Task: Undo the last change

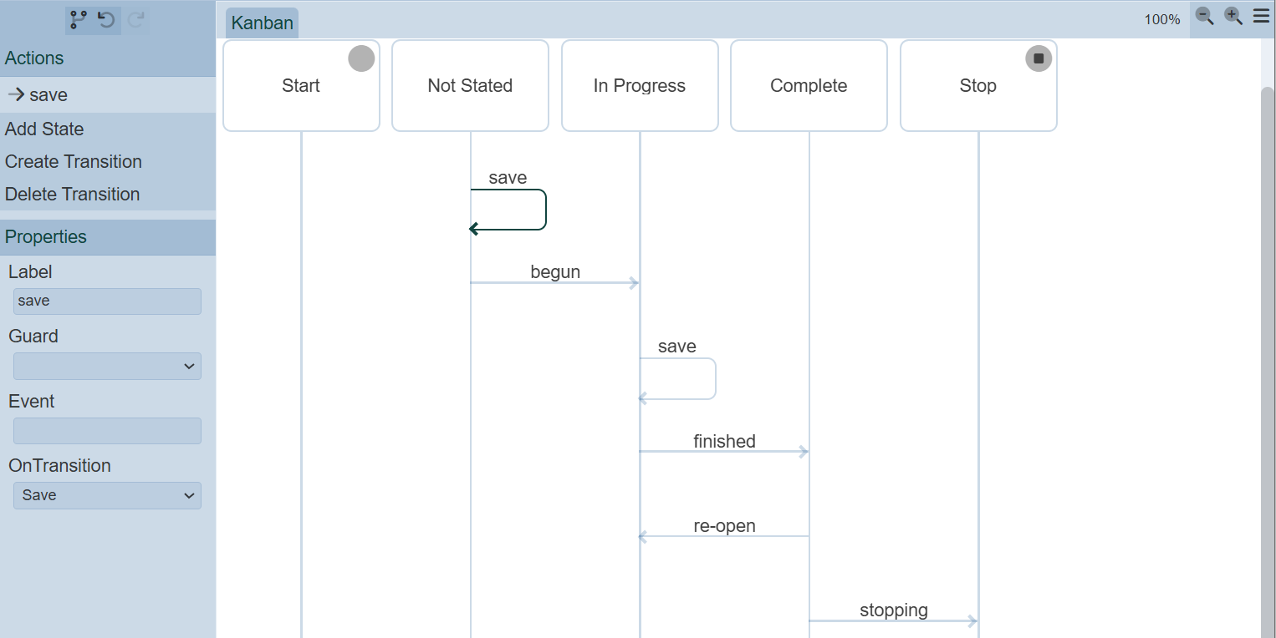Action: (107, 19)
